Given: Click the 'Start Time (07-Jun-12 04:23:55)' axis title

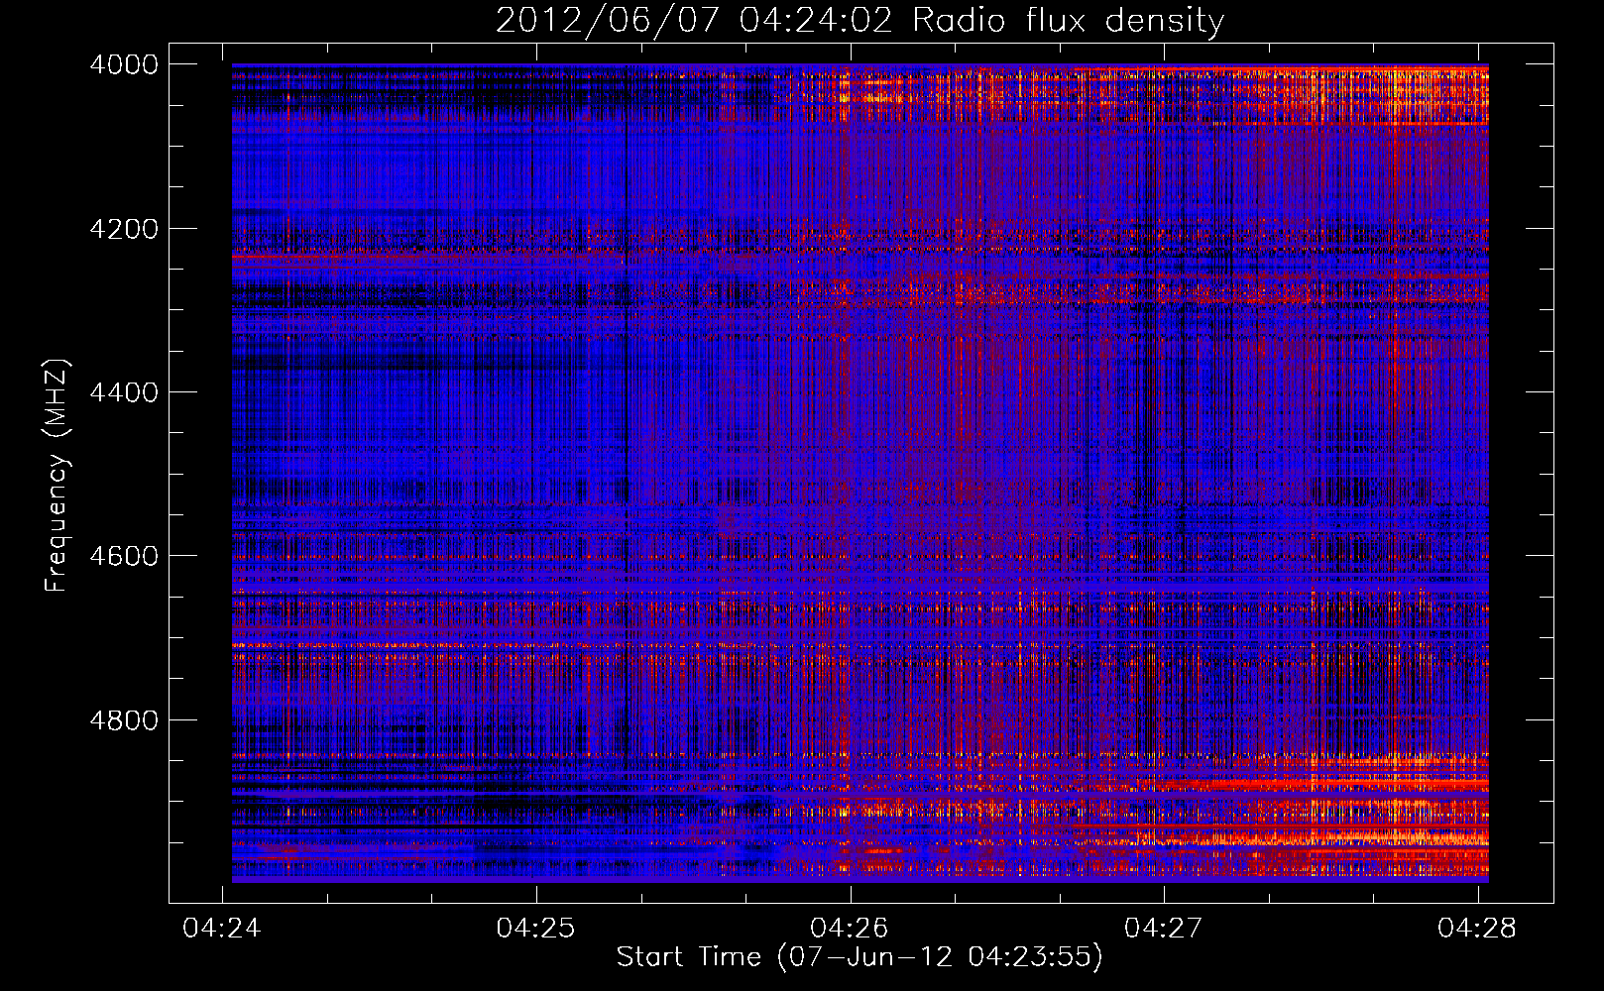Looking at the screenshot, I should (859, 957).
